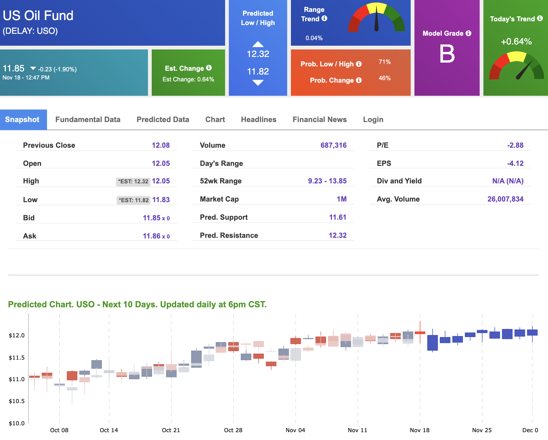Click the *EST: 11.82 badge in Low row
Image resolution: width=548 pixels, height=440 pixels.
pos(134,200)
